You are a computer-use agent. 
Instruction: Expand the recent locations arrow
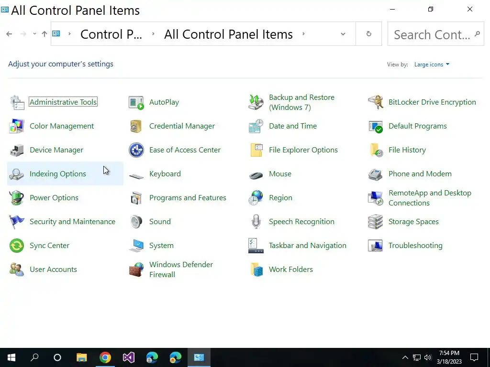[34, 34]
